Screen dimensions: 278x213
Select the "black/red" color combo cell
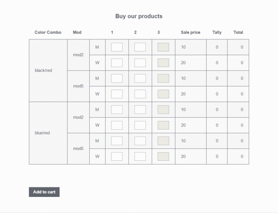(48, 71)
